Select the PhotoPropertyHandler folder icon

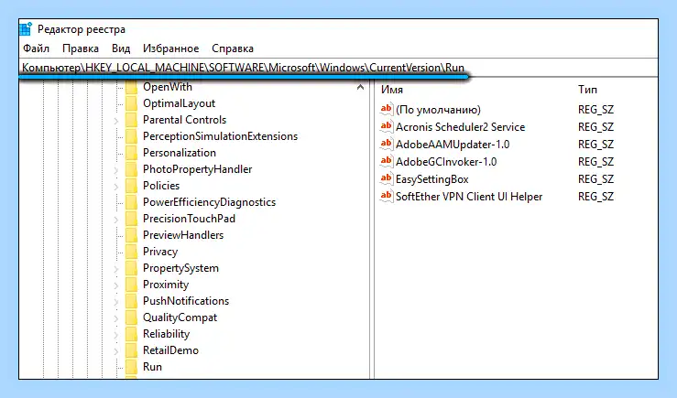(131, 169)
